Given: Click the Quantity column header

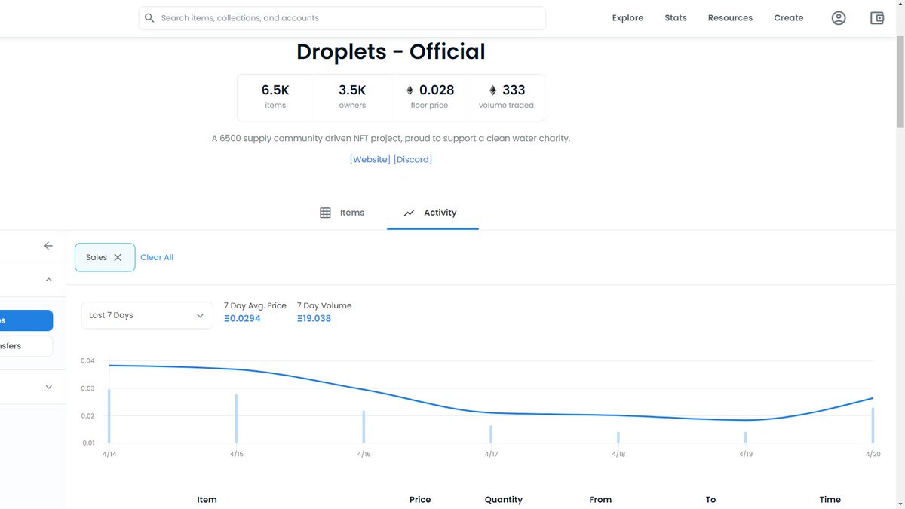Looking at the screenshot, I should click(x=504, y=499).
